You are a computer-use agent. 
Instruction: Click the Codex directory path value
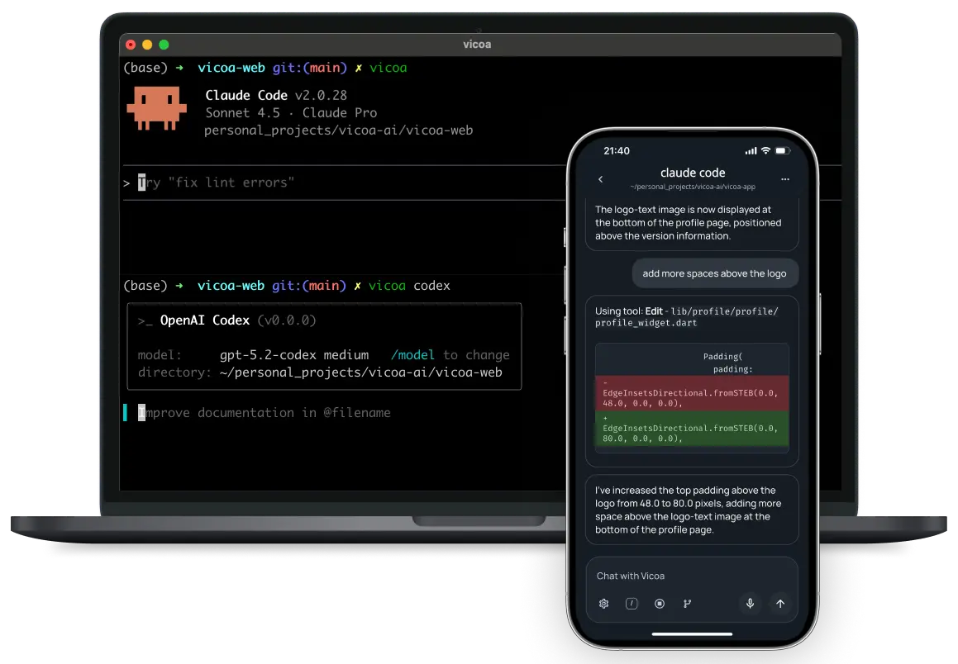(x=360, y=372)
